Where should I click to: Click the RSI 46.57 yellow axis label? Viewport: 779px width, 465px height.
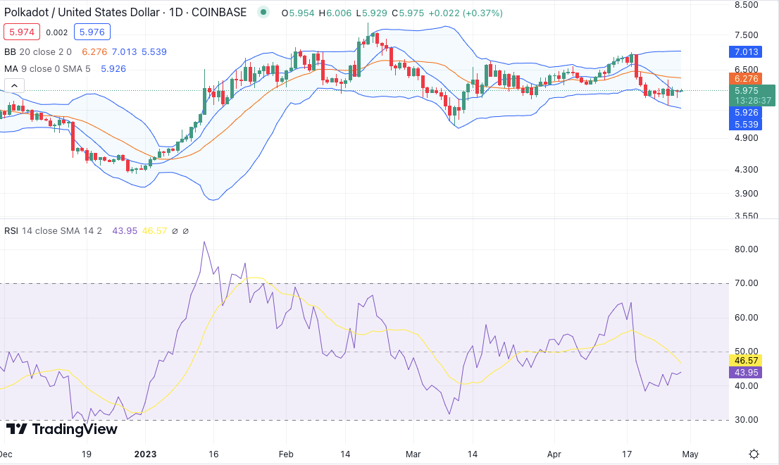[x=745, y=361]
